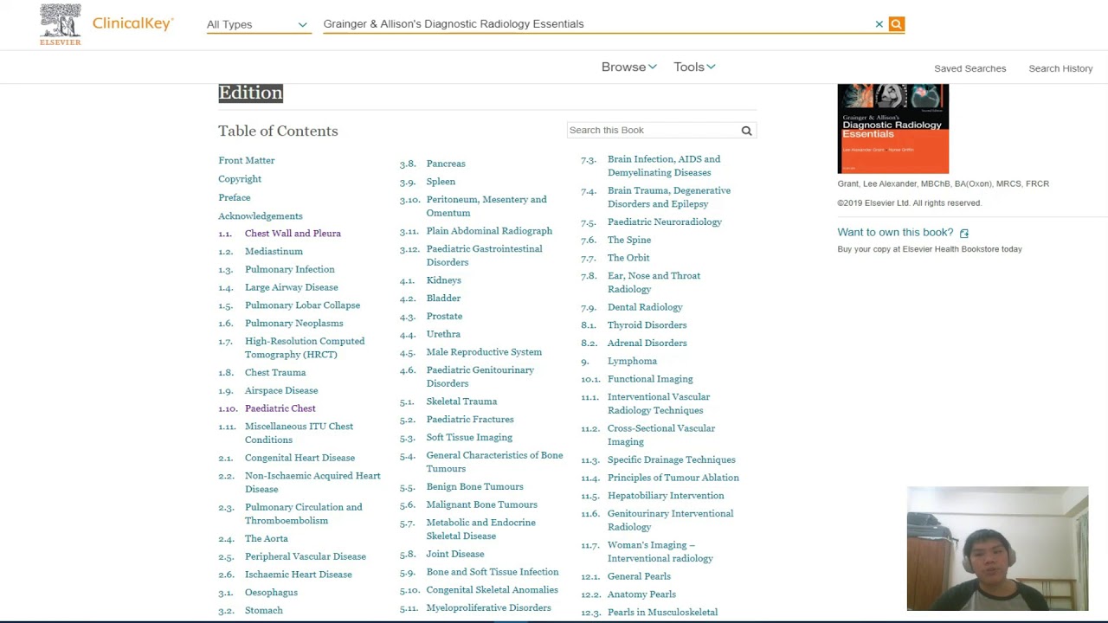Click the Search this Book magnifier icon
Screen dimensions: 1108x623
pyautogui.click(x=746, y=131)
